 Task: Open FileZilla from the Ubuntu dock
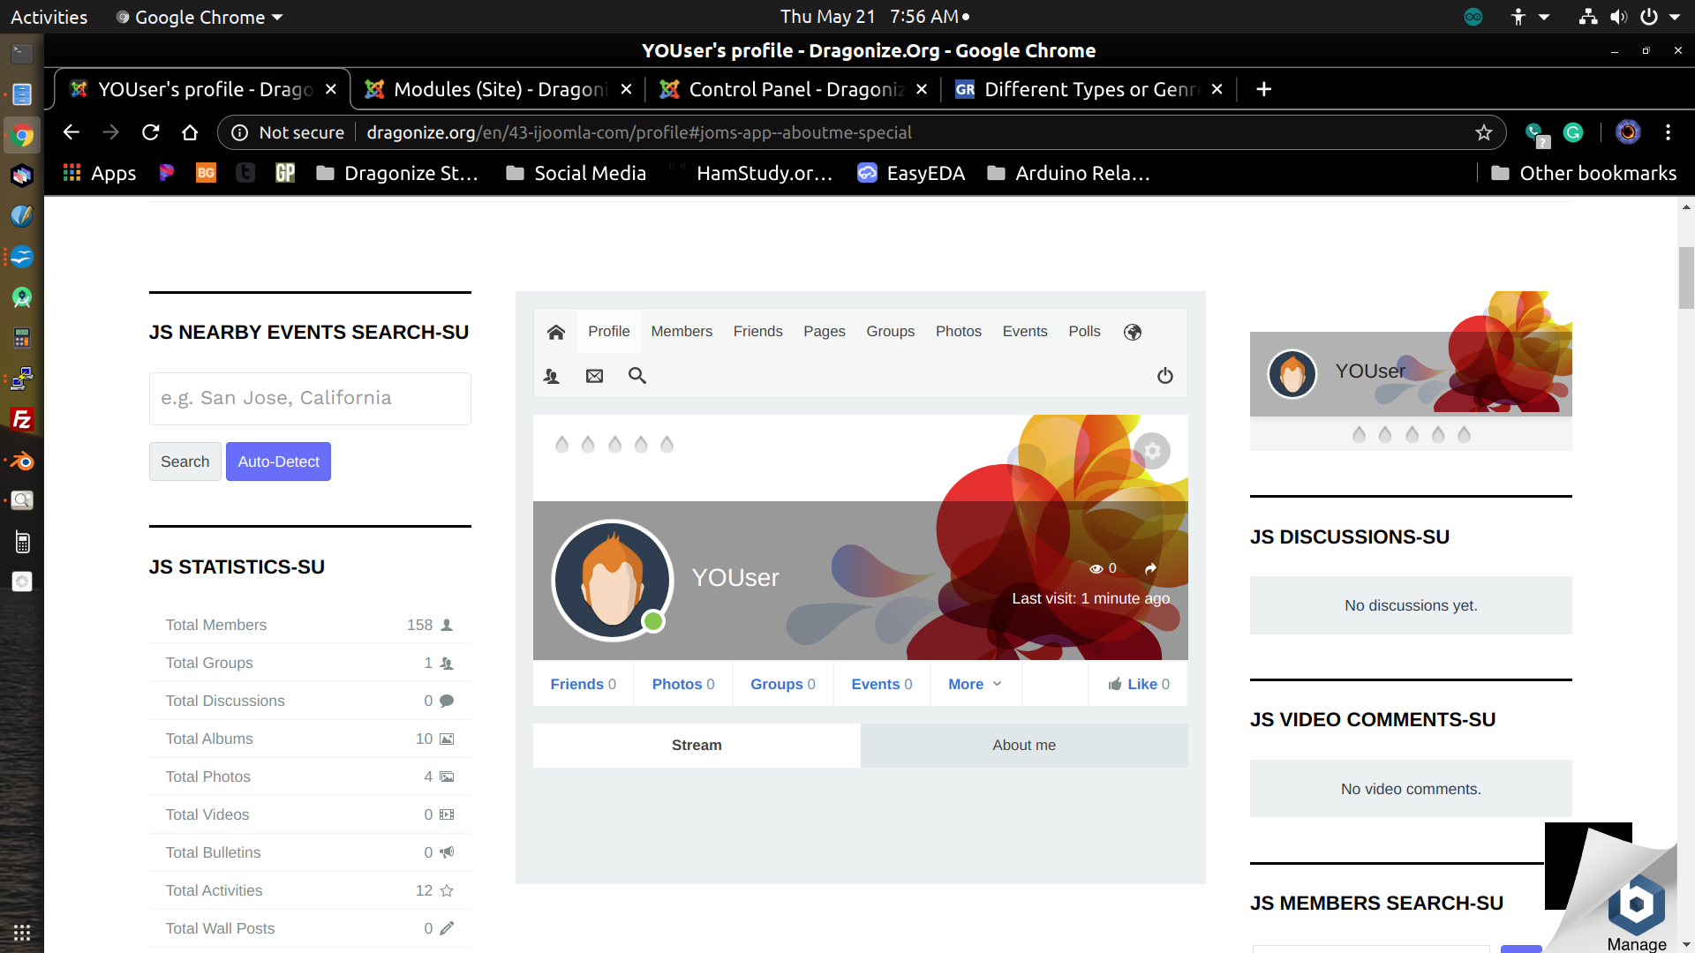coord(21,419)
